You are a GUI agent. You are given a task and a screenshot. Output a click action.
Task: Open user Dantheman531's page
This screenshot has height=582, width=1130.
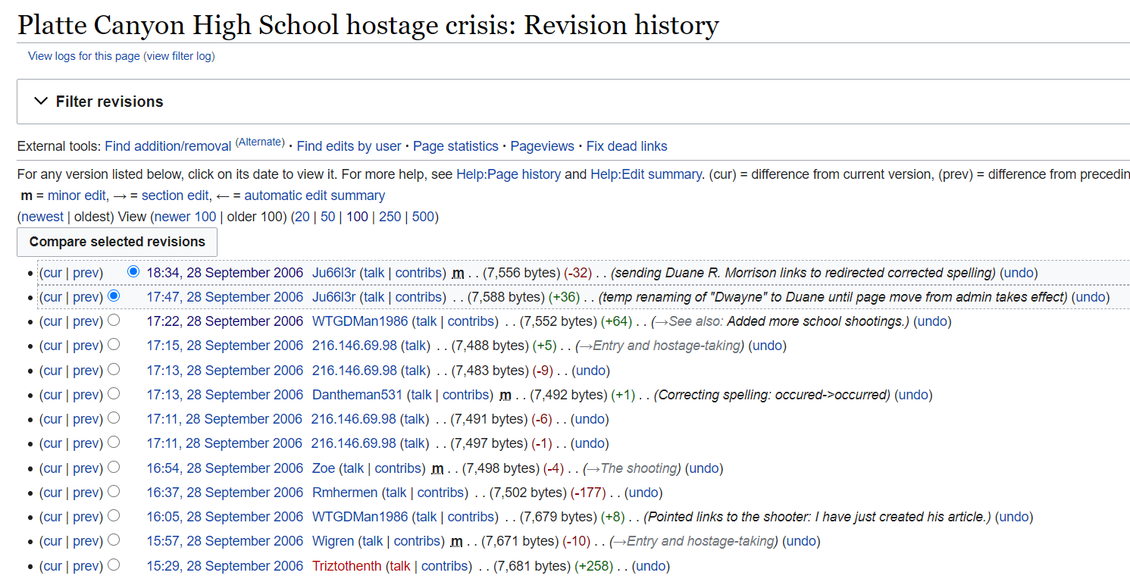click(x=357, y=395)
